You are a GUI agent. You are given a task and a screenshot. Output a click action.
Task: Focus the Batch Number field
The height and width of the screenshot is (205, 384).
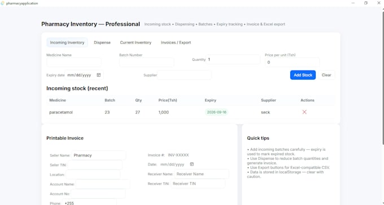(146, 62)
